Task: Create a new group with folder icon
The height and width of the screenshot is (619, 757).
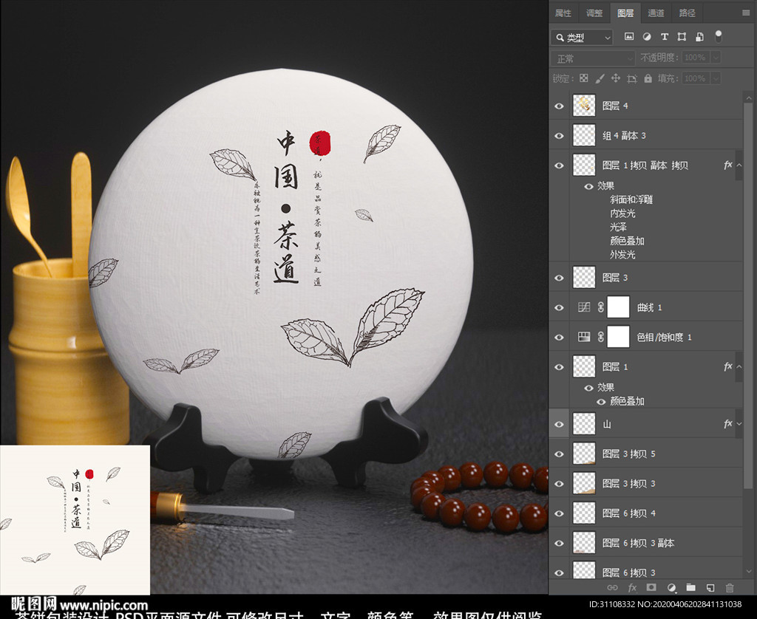Action: tap(691, 588)
